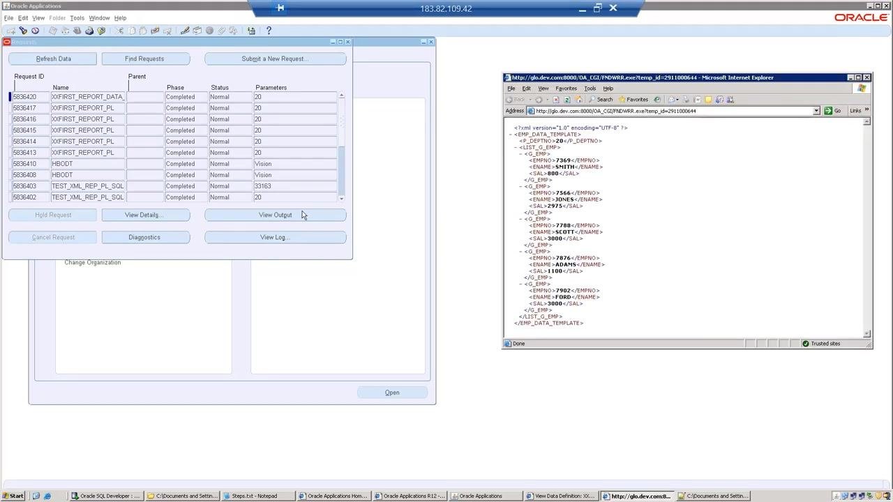
Task: Open the File menu in Oracle Applications
Action: point(8,18)
